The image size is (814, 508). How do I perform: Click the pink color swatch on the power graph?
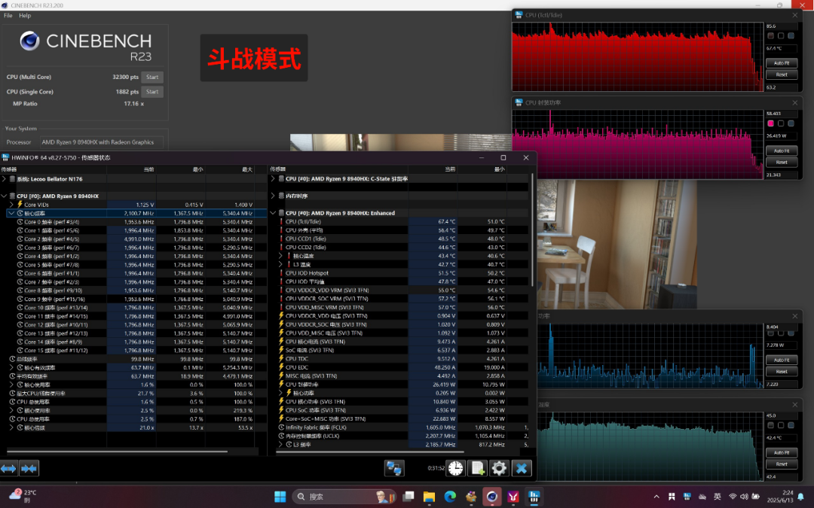771,123
